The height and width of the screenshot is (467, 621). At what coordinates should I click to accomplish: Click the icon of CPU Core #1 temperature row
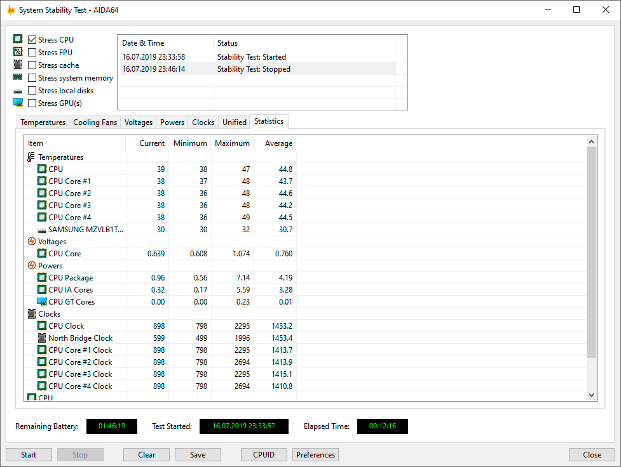pyautogui.click(x=42, y=181)
